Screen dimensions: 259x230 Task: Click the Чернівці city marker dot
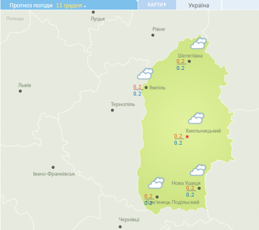(120, 226)
